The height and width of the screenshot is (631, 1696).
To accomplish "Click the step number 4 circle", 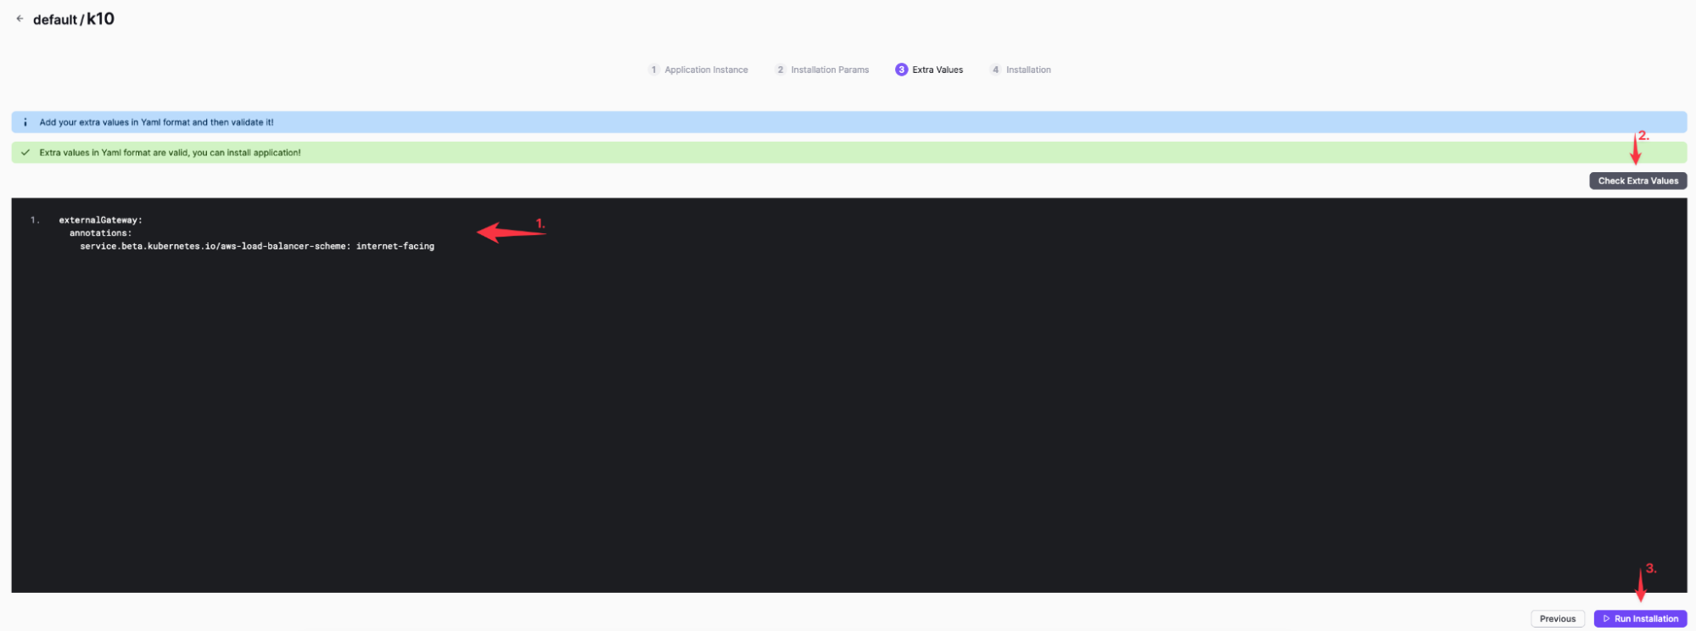I will tap(996, 70).
